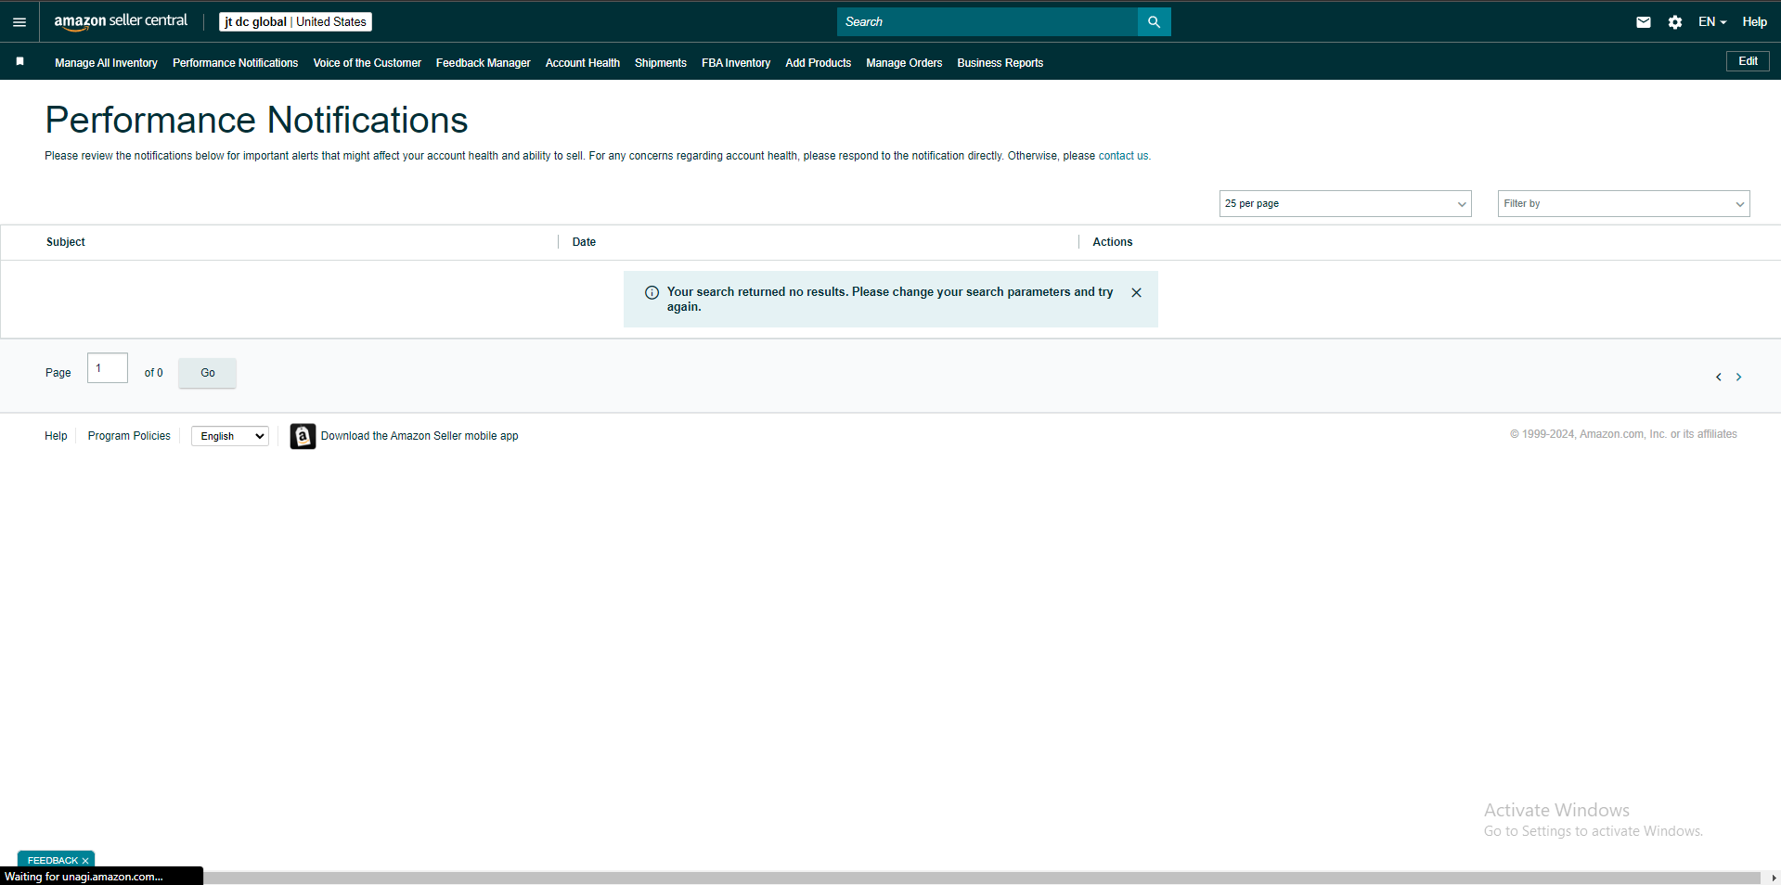The image size is (1781, 885).
Task: Open the settings gear icon
Action: coord(1674,22)
